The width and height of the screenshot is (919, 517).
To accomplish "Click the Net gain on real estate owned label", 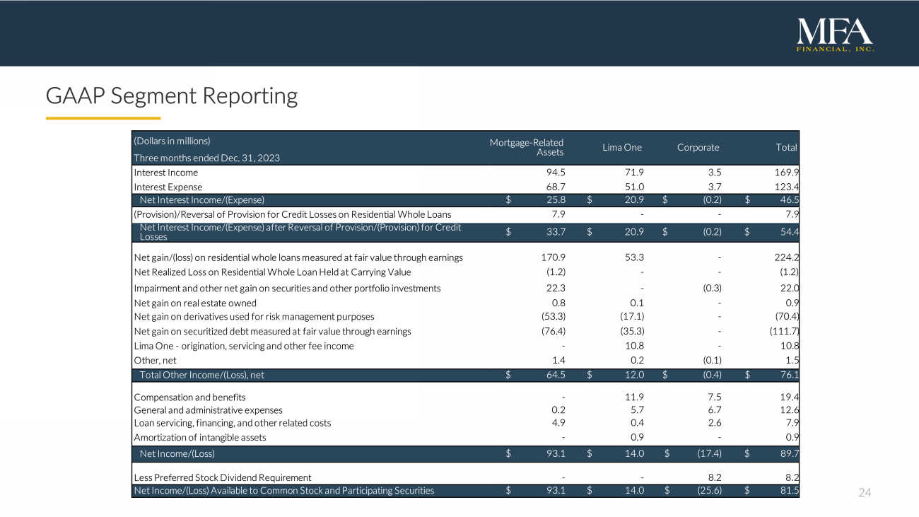I will click(190, 303).
